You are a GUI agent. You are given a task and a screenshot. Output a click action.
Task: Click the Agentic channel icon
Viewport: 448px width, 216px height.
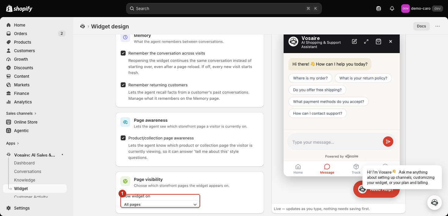[x=9, y=131]
